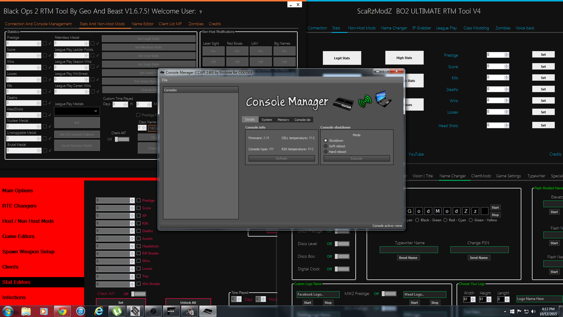Toggle the Disco Box switch
The image size is (563, 317).
342,256
